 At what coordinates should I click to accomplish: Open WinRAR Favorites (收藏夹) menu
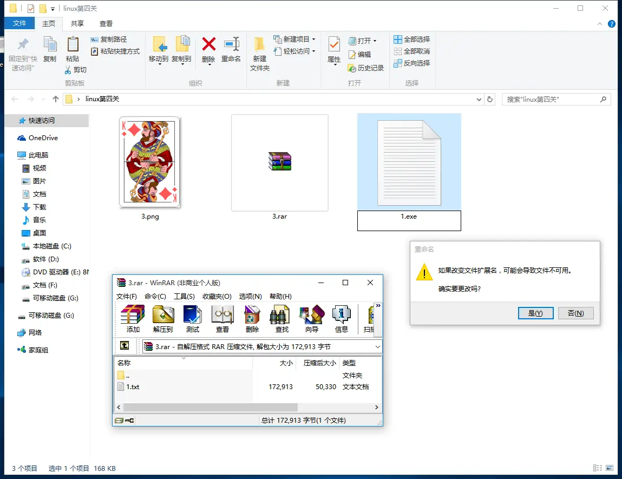click(x=217, y=296)
